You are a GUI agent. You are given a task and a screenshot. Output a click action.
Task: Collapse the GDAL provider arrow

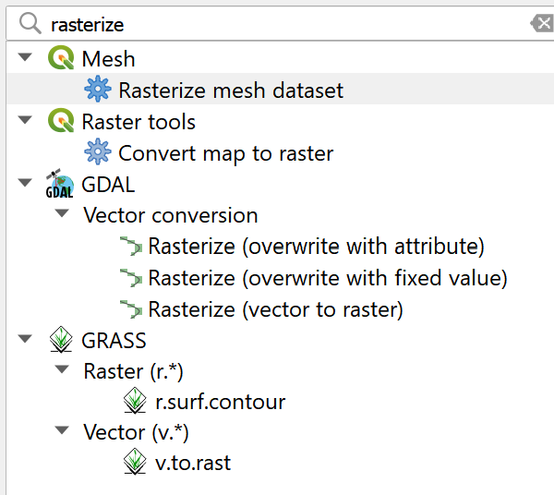[x=24, y=183]
